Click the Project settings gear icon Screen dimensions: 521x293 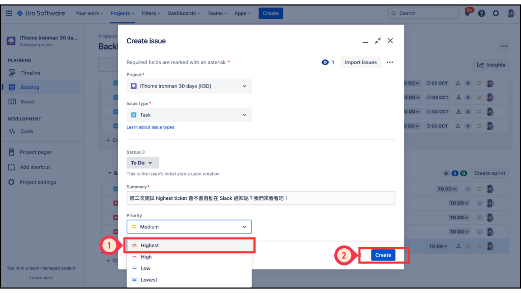pyautogui.click(x=11, y=182)
